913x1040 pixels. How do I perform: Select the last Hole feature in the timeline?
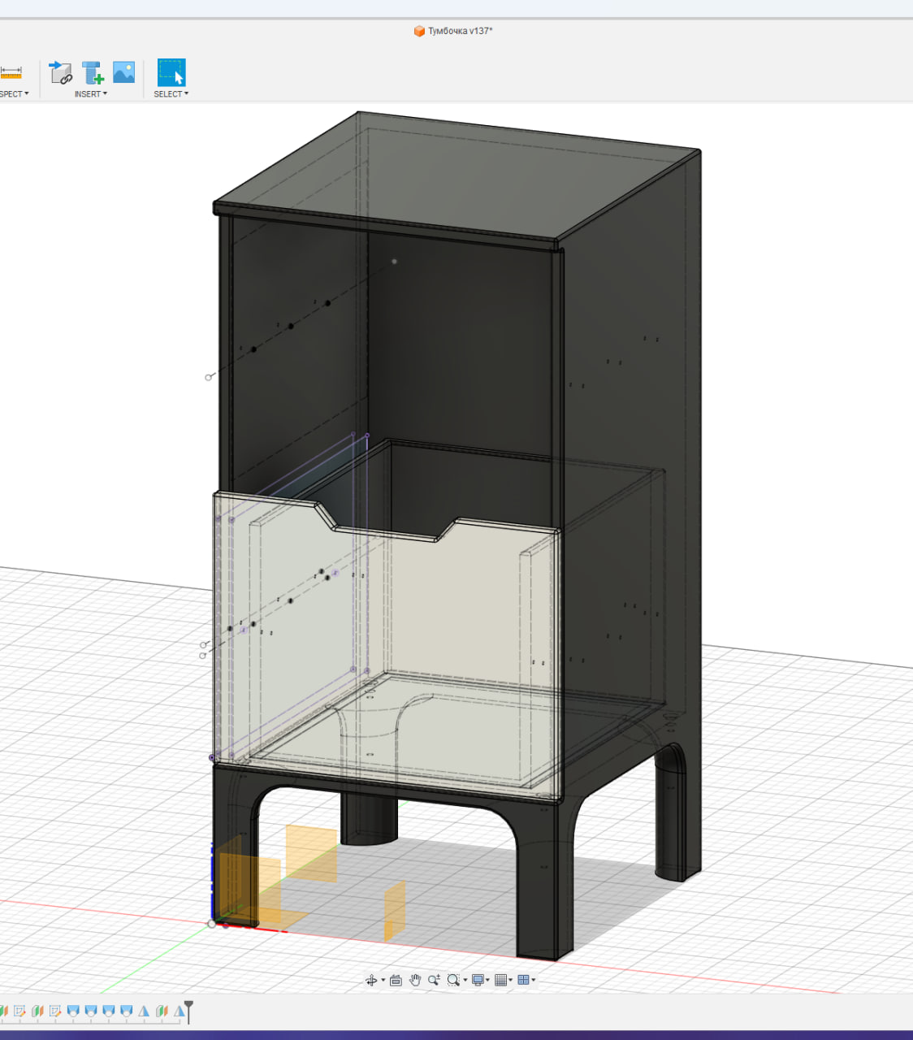coord(127,1012)
